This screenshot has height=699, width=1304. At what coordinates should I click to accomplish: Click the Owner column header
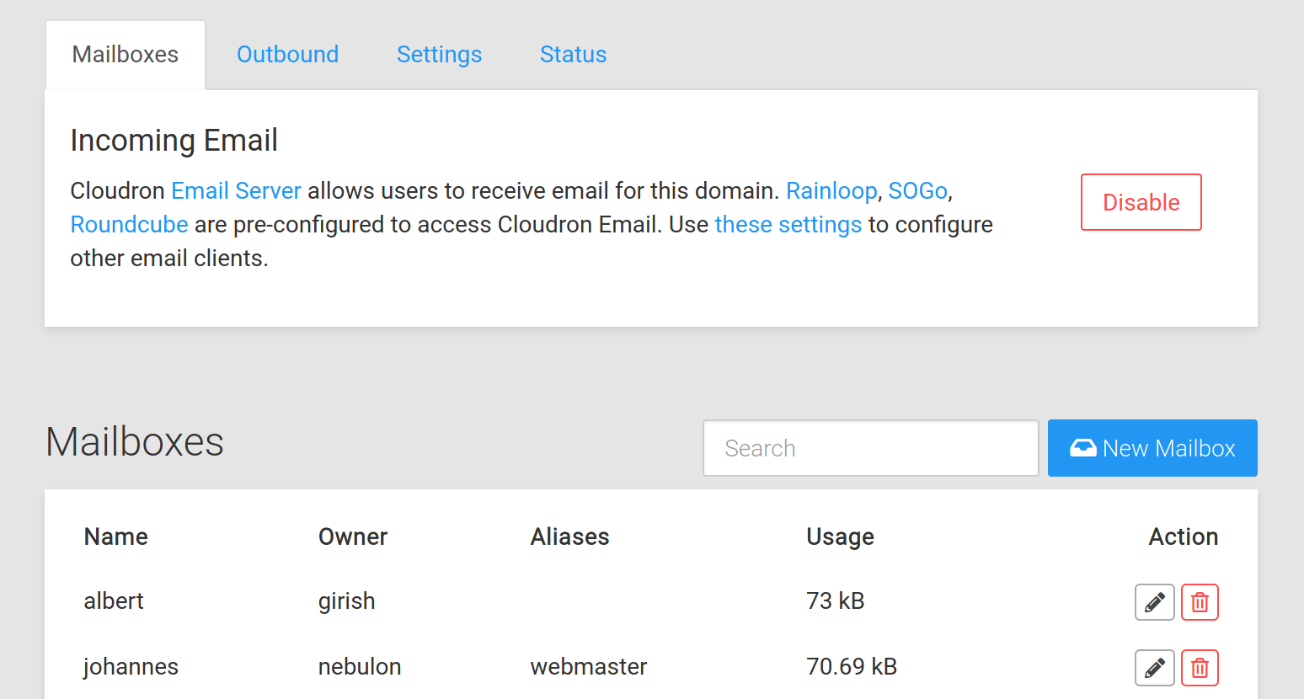click(353, 536)
